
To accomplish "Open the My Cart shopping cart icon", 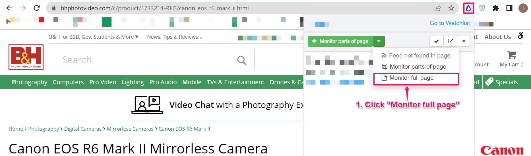I will click(x=511, y=55).
